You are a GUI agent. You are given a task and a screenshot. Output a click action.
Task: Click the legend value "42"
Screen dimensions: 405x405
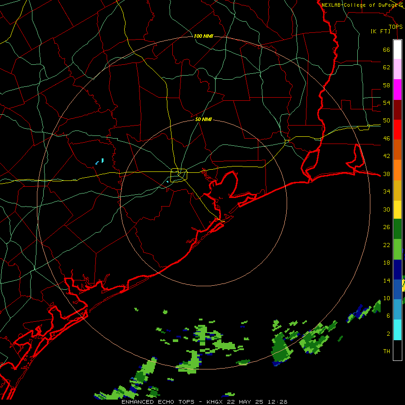[x=387, y=156]
